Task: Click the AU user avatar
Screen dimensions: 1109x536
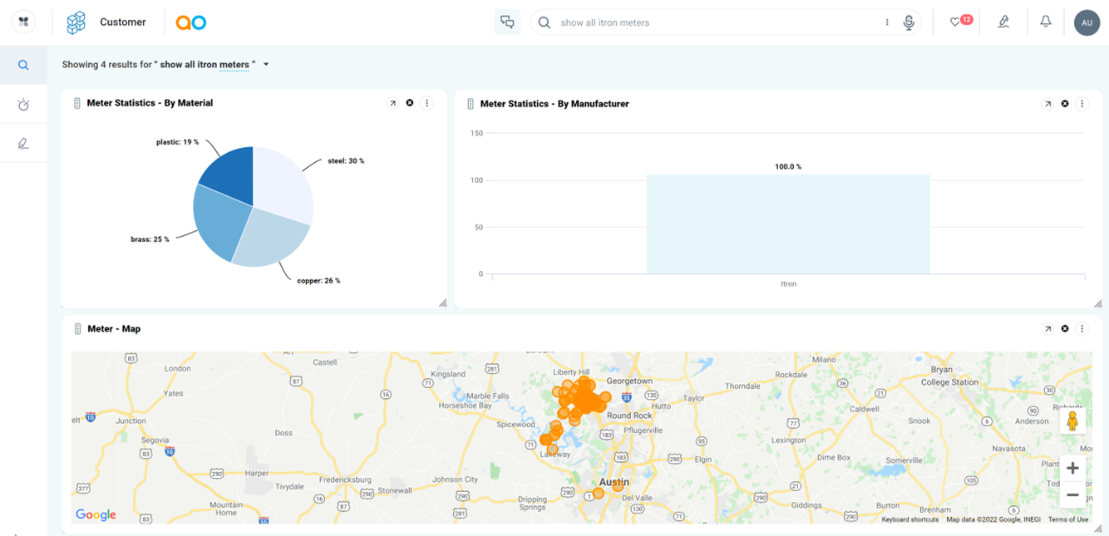Action: pyautogui.click(x=1087, y=22)
